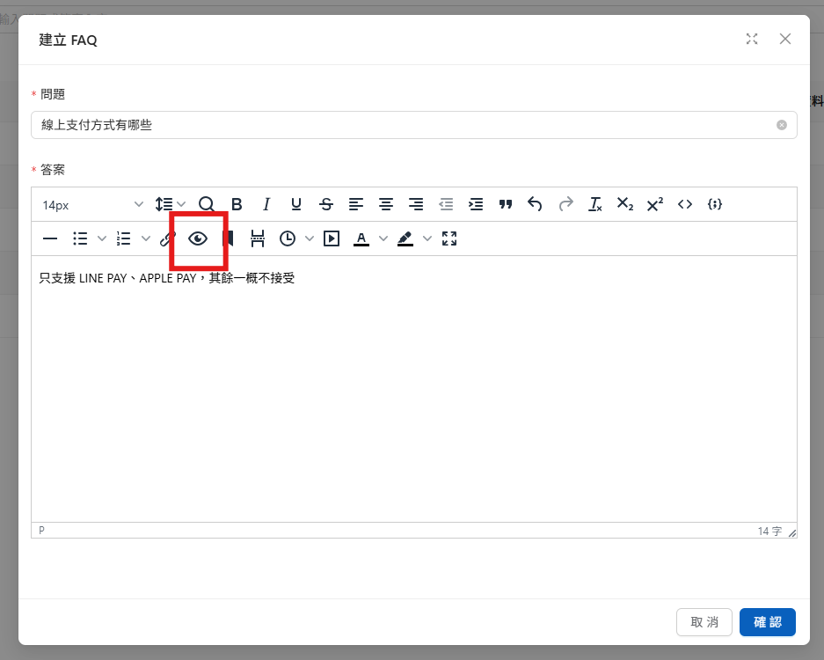Toggle strikethrough formatting

(x=326, y=204)
